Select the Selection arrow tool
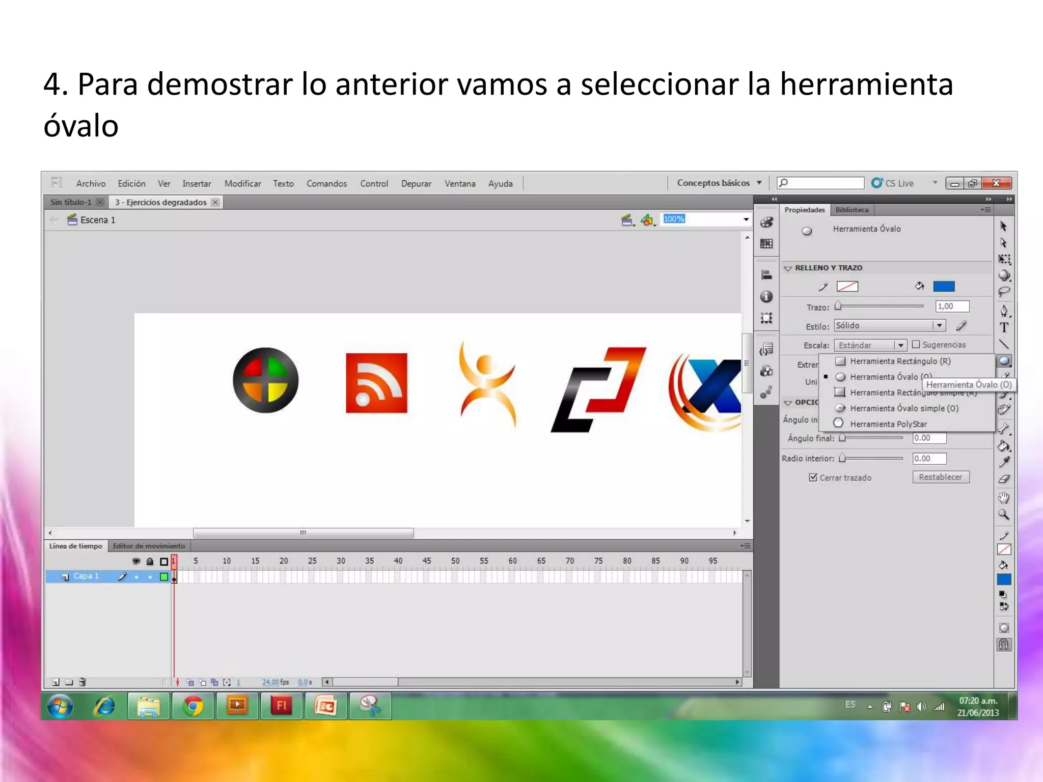 tap(1004, 226)
